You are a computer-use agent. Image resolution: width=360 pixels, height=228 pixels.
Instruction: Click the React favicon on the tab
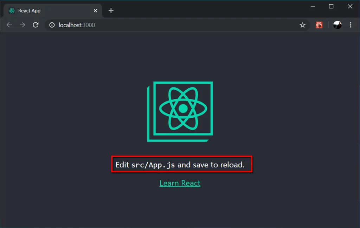(12, 11)
